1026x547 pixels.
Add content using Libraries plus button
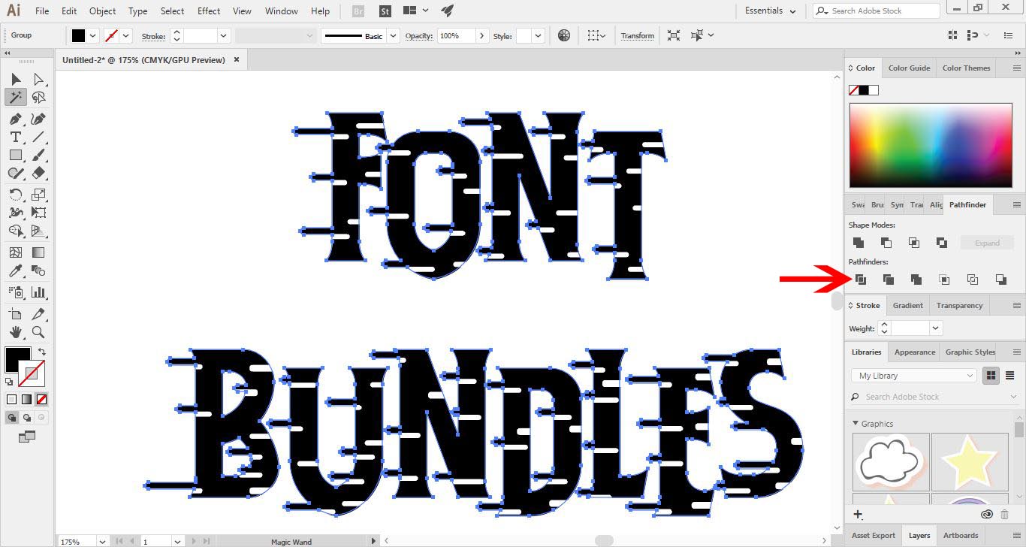click(858, 515)
